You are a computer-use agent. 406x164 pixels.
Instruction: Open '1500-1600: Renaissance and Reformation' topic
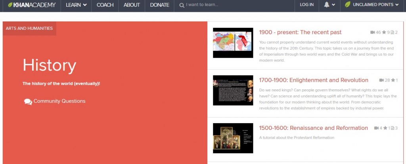(313, 128)
